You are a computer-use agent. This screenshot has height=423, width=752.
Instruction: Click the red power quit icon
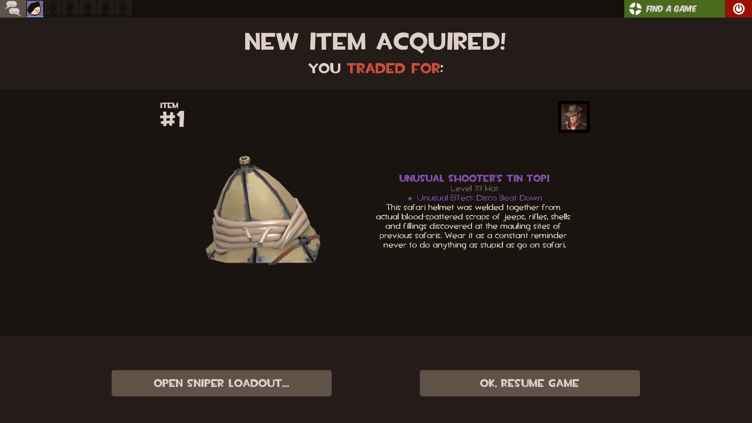739,9
